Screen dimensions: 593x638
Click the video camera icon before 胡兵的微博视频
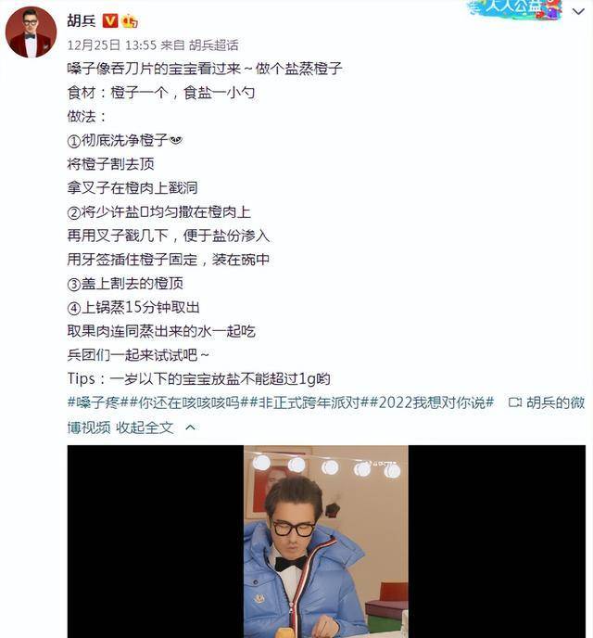515,402
